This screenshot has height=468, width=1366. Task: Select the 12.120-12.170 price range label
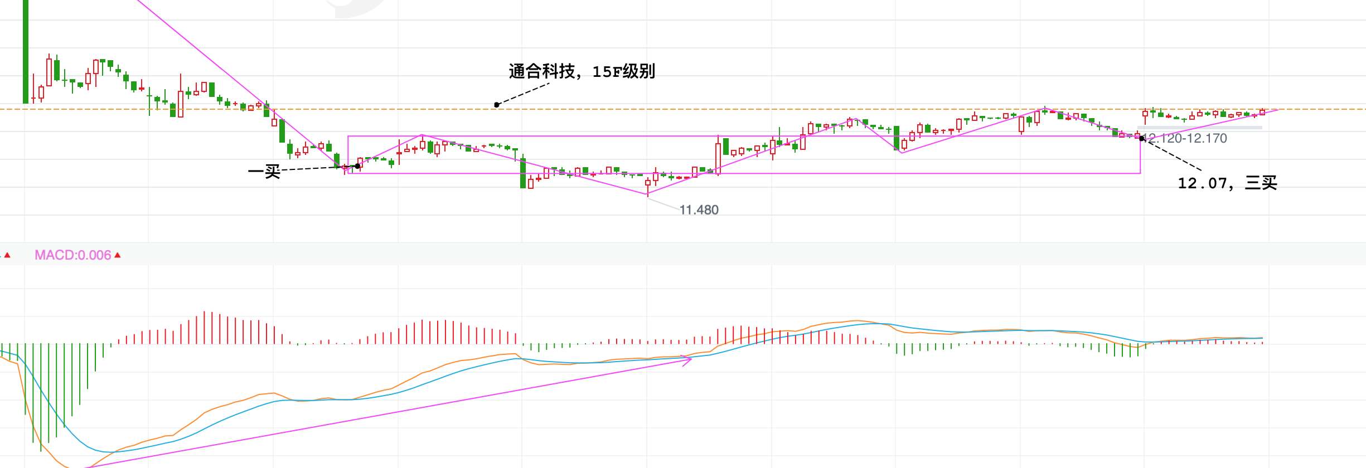point(1186,138)
